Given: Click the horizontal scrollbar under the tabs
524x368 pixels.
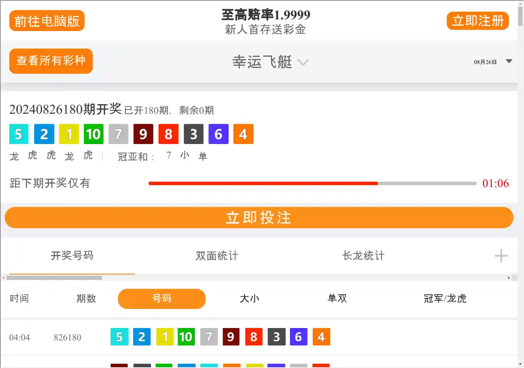Looking at the screenshot, I should (54, 278).
